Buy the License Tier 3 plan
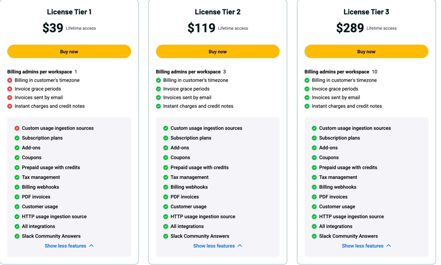441x265 pixels. click(366, 51)
